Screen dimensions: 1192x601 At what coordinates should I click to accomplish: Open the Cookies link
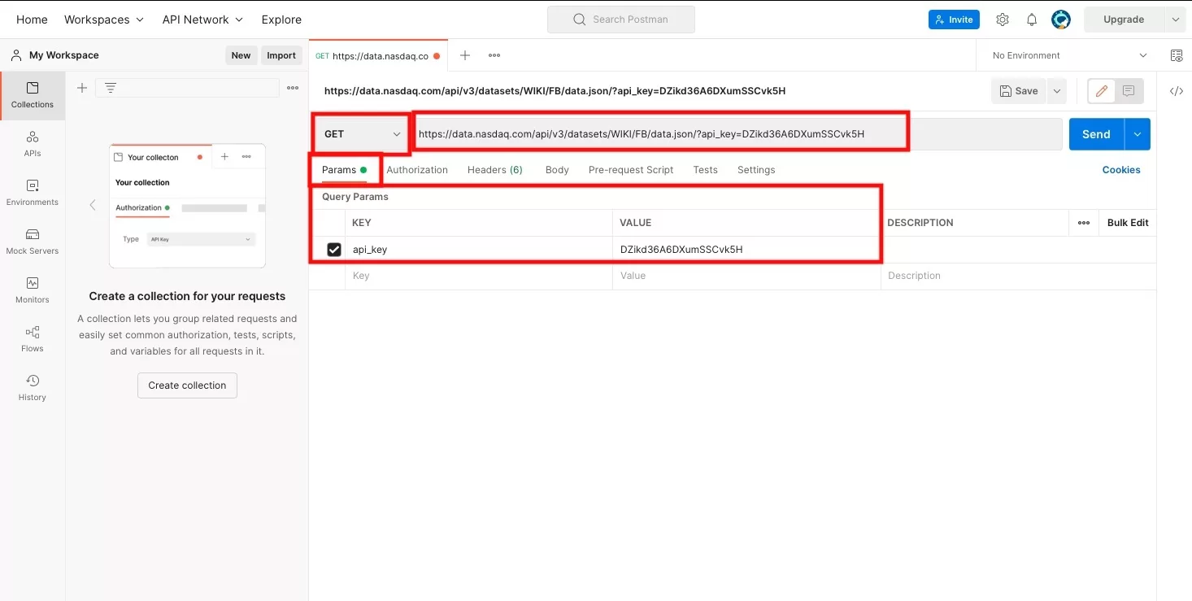click(1121, 170)
